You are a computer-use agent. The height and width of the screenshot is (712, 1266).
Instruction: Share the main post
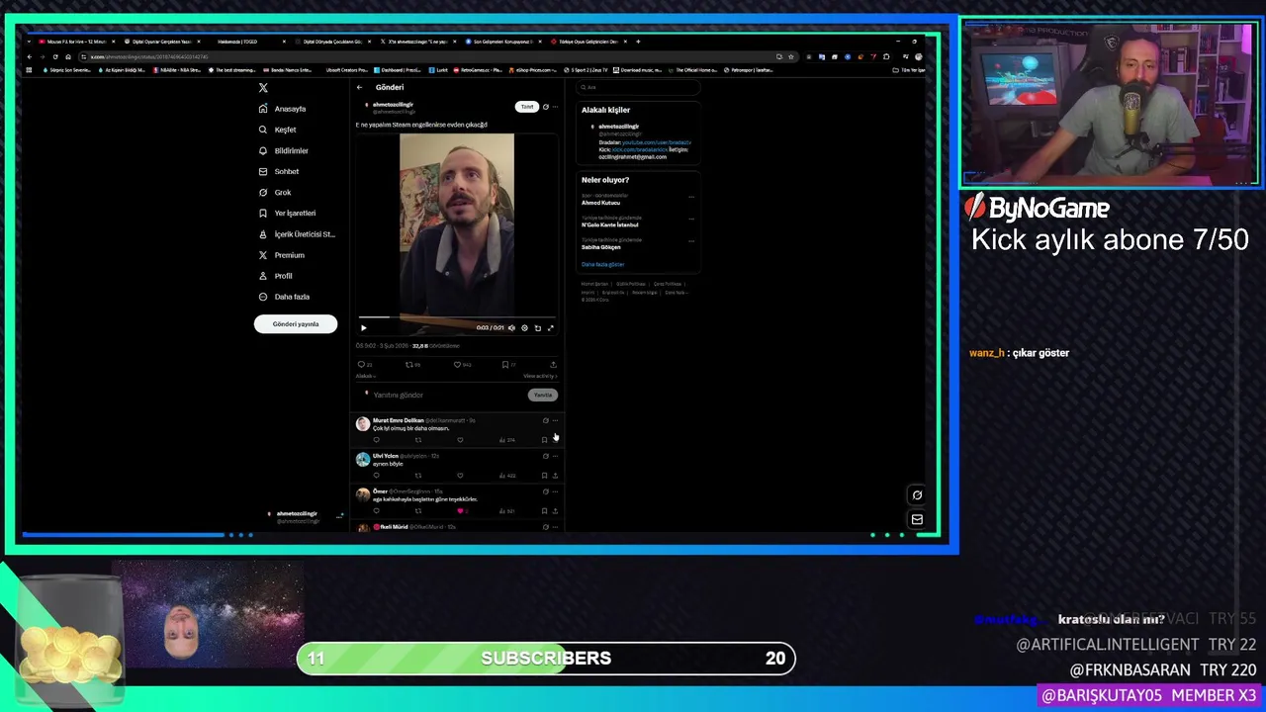click(x=553, y=365)
